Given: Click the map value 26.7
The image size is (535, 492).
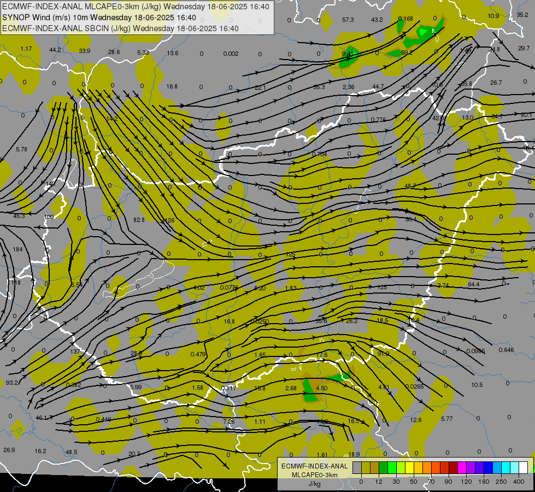Looking at the screenshot, I should coord(496,83).
